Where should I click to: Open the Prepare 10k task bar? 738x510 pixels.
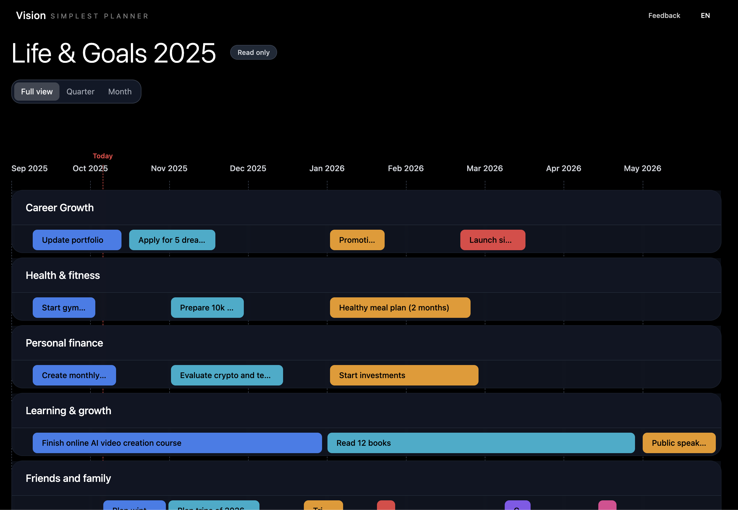pos(207,308)
